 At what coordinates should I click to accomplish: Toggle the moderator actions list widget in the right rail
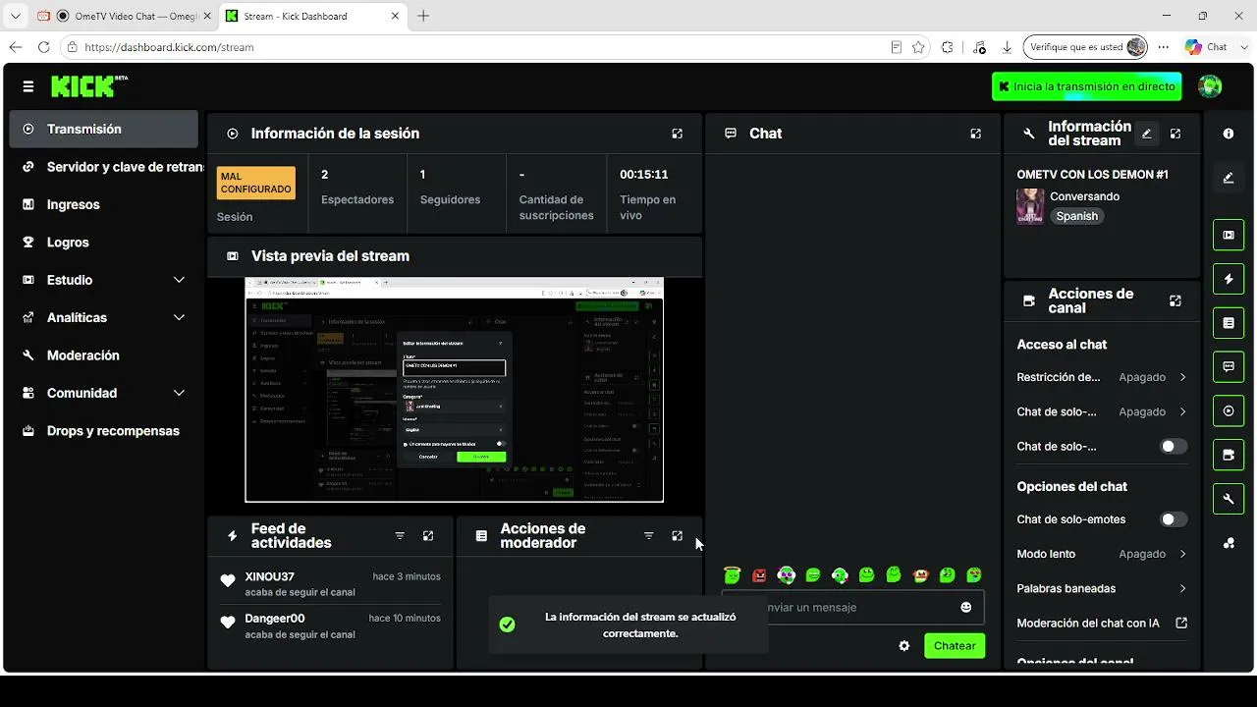pyautogui.click(x=1229, y=323)
